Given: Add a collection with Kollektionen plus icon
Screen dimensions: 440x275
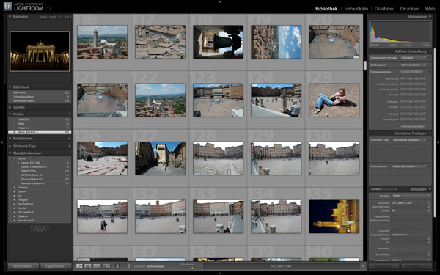Looking at the screenshot, I should [70, 139].
